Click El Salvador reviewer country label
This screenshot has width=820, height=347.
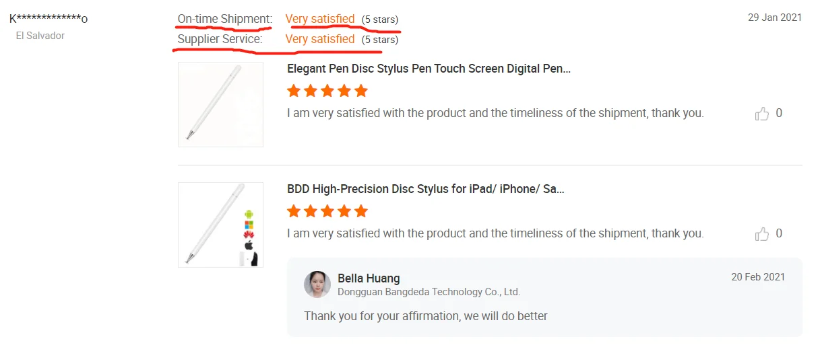[40, 36]
